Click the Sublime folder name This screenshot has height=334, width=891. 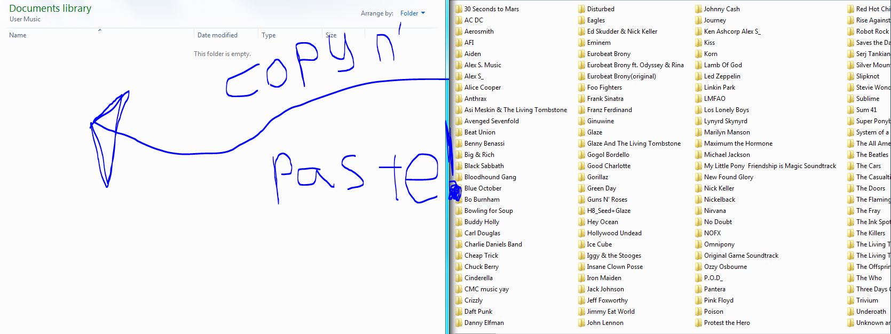(868, 99)
